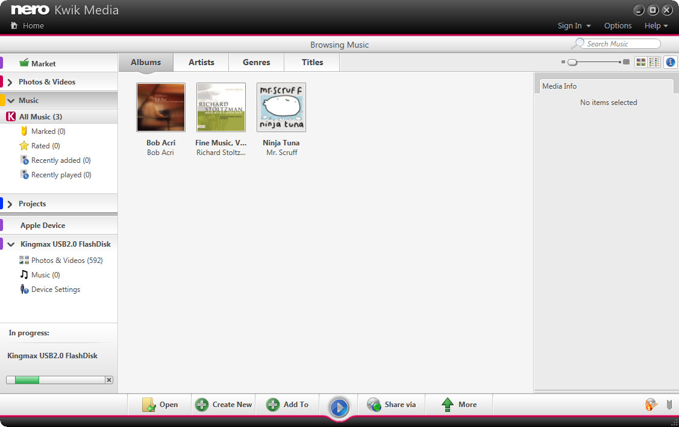Click the Home icon in header
Image resolution: width=679 pixels, height=427 pixels.
tap(14, 25)
